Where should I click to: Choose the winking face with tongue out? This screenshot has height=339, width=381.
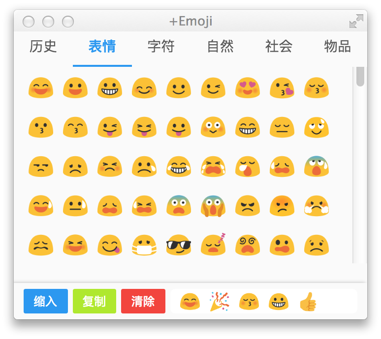click(x=110, y=127)
